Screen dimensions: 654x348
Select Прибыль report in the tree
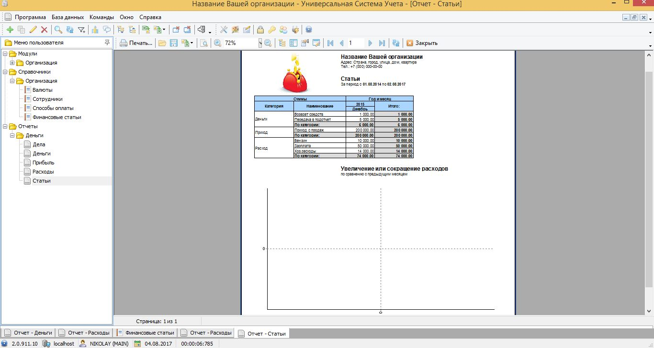click(43, 163)
